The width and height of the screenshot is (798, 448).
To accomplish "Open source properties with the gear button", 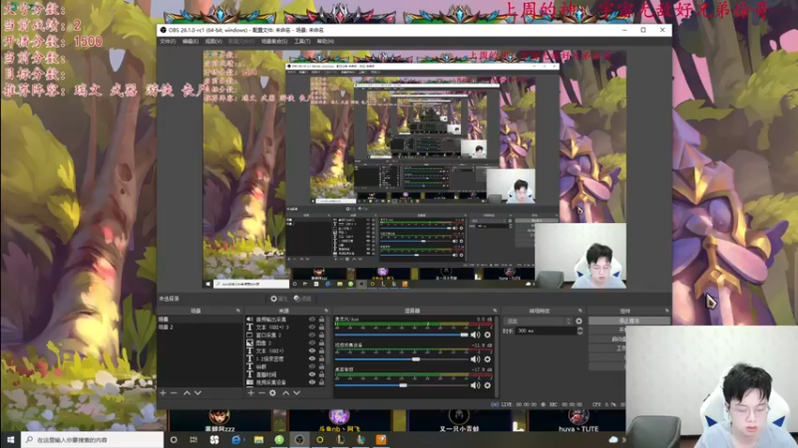I will [279, 299].
